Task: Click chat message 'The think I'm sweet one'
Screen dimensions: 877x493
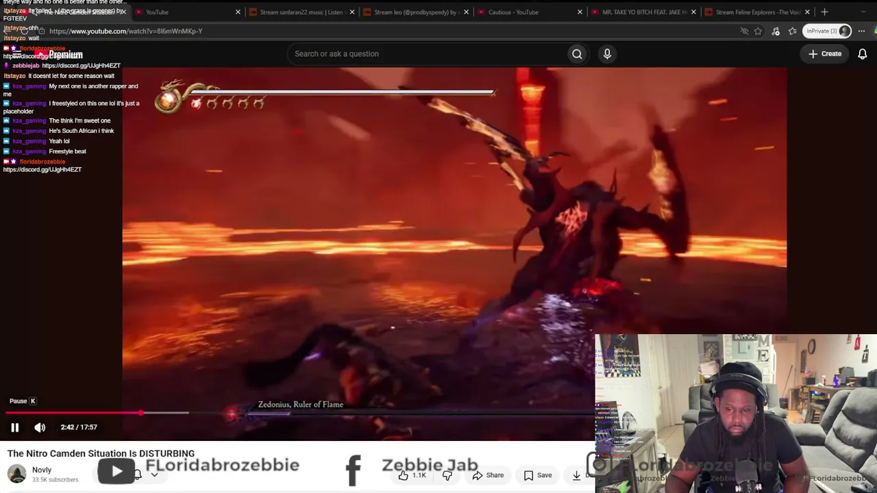Action: coord(79,121)
